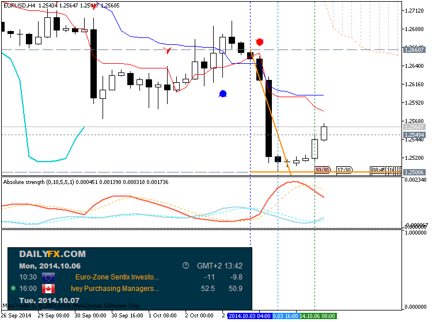The image size is (432, 322).
Task: Click the DAILYFX.COM logo
Action: tap(52, 254)
